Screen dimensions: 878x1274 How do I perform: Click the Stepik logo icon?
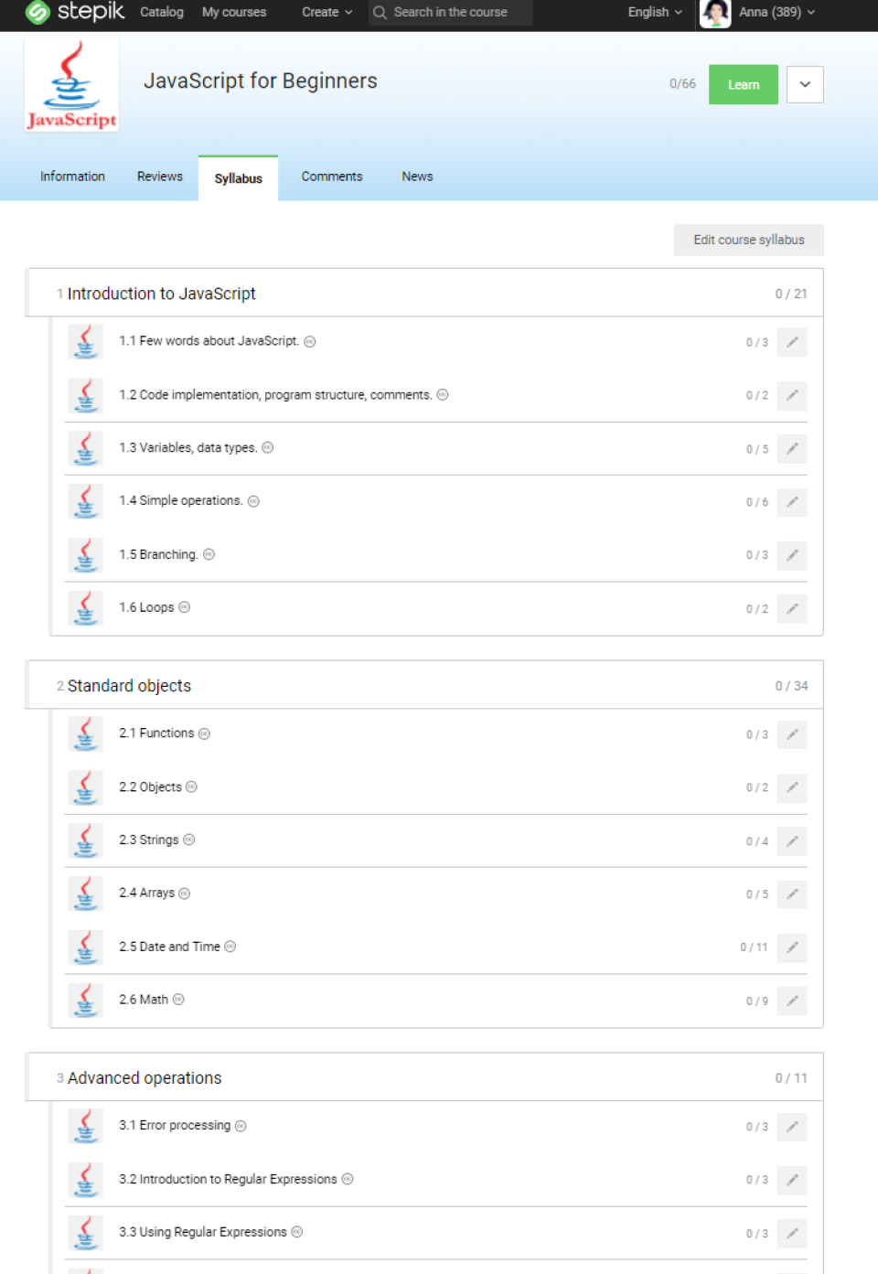38,12
